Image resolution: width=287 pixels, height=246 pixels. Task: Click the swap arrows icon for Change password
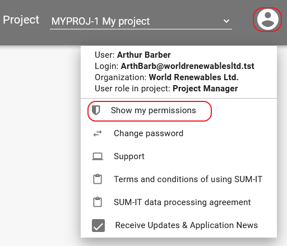[x=98, y=133]
